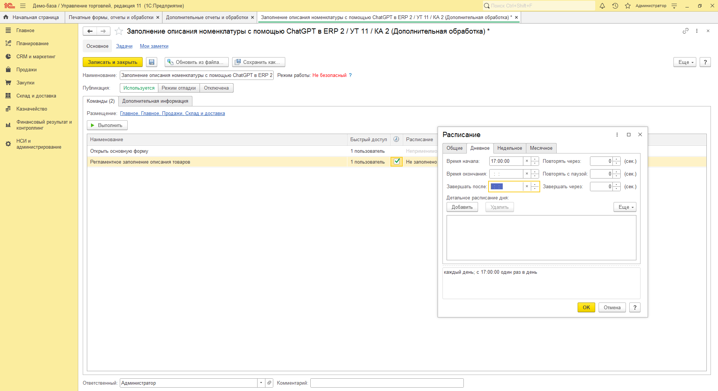Click the Комментарий input field
The image size is (718, 391).
(x=387, y=383)
